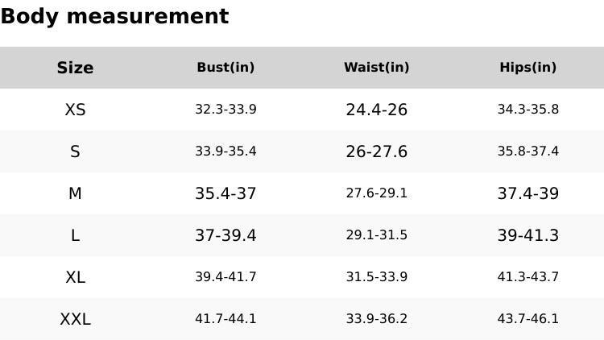Select the M size row label

coord(75,193)
